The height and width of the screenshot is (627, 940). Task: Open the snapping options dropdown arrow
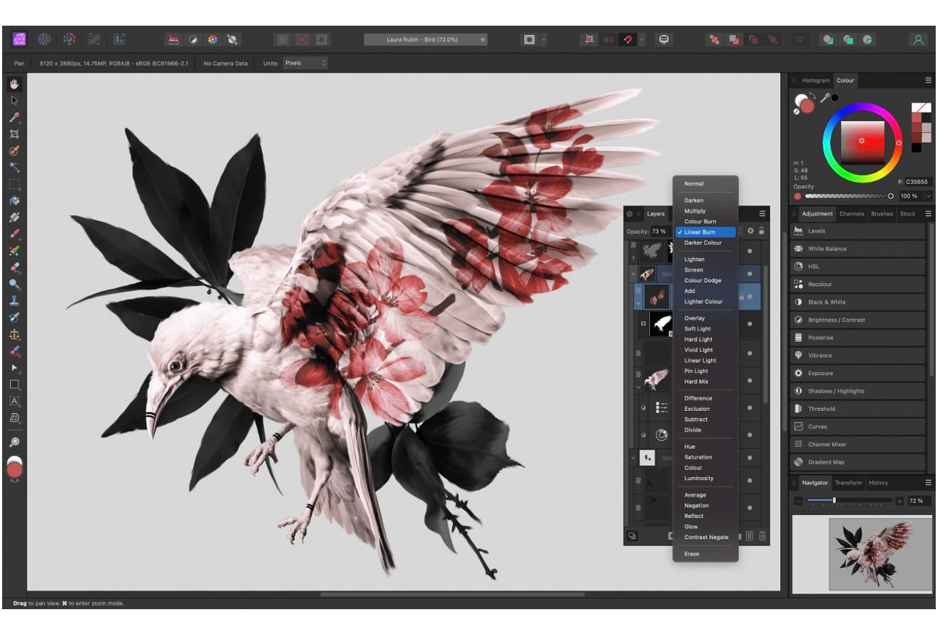[642, 40]
